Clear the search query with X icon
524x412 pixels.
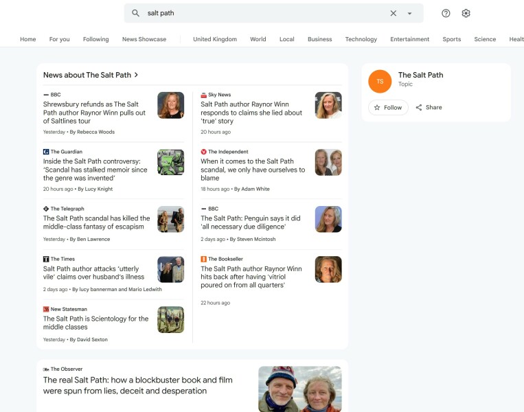(x=394, y=13)
